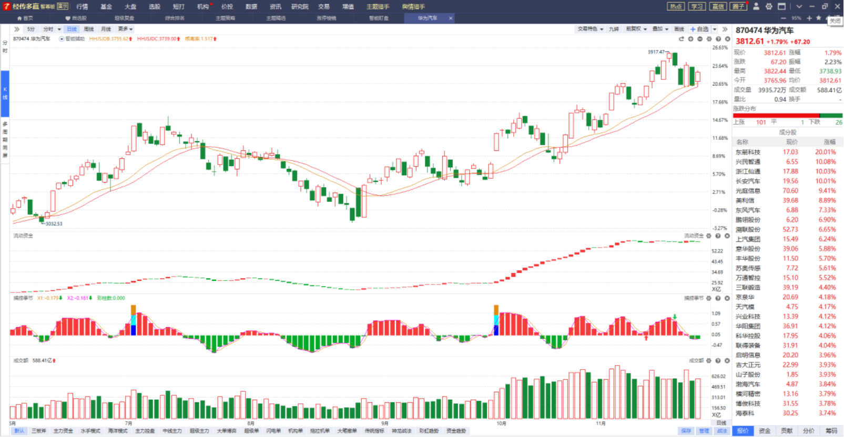Switch to the 涨停棱镜 tab
The height and width of the screenshot is (437, 844).
[327, 18]
